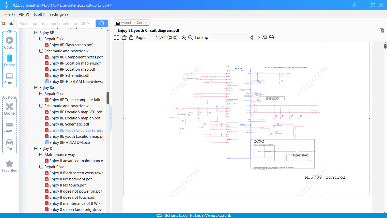
Task: Select the Phone sidebar category
Action: click(x=9, y=60)
